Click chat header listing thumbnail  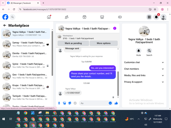(61, 28)
